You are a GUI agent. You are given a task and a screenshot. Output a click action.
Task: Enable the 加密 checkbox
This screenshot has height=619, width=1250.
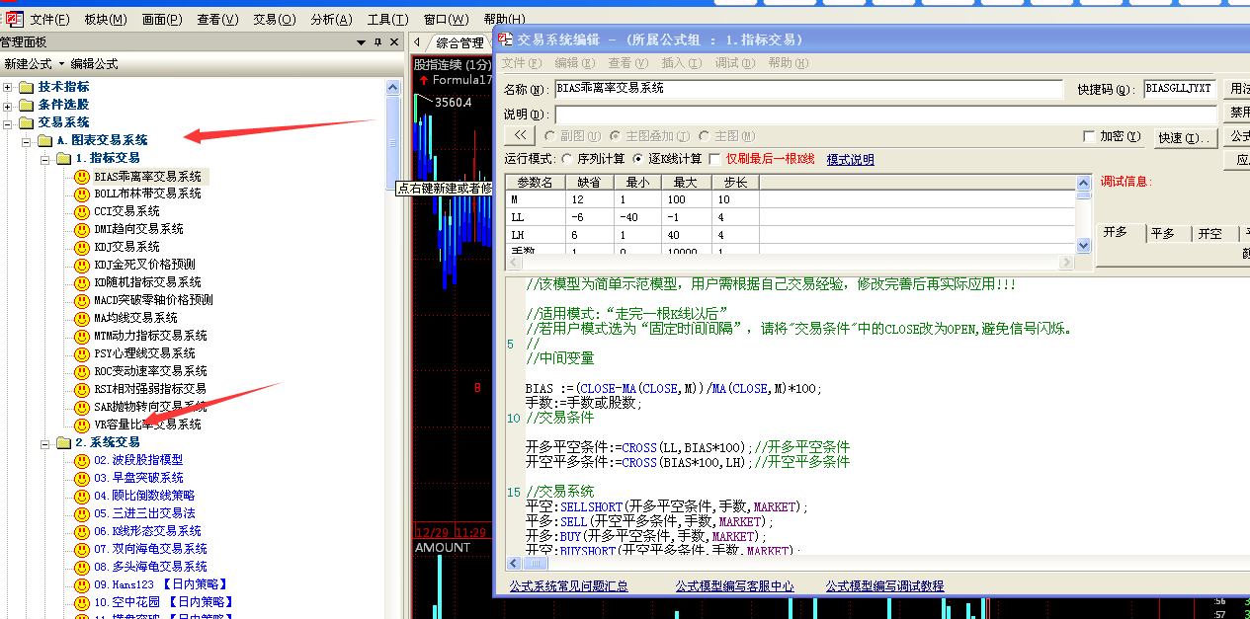[x=1089, y=136]
